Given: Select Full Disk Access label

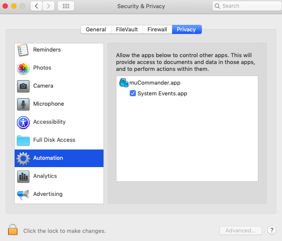Looking at the screenshot, I should [x=54, y=140].
